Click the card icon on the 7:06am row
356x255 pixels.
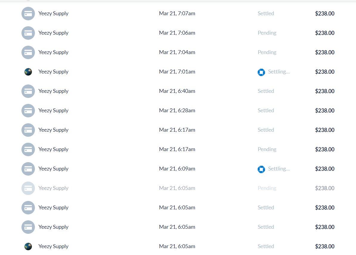click(28, 33)
